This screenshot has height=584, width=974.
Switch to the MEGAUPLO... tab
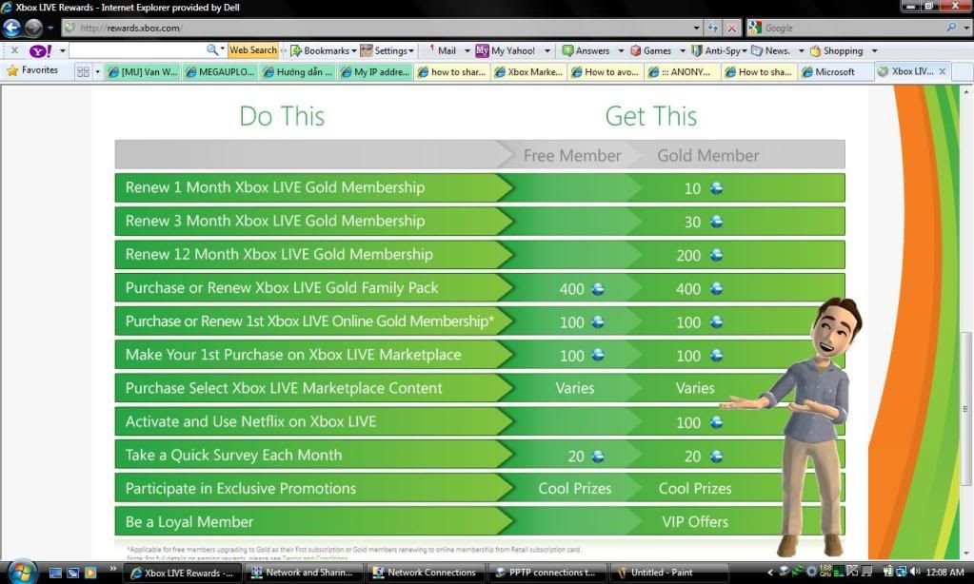click(221, 72)
